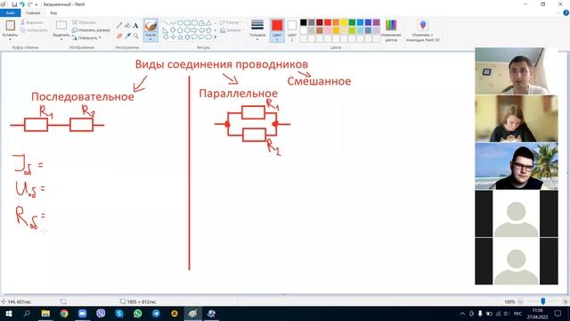570x321 pixels.
Task: Click the Paint help question mark icon
Action: coord(566,12)
